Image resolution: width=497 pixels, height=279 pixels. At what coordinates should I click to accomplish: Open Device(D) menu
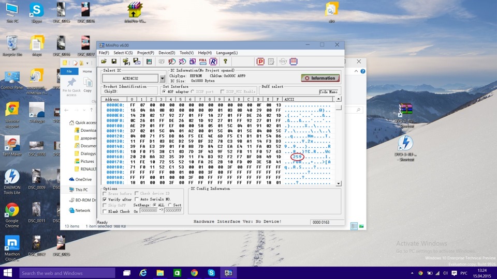(167, 53)
